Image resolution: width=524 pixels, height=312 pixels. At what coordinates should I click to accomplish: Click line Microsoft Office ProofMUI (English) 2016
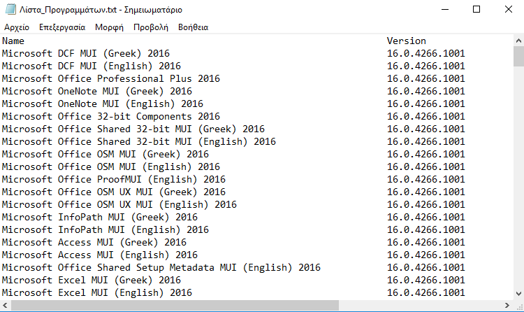coord(114,179)
